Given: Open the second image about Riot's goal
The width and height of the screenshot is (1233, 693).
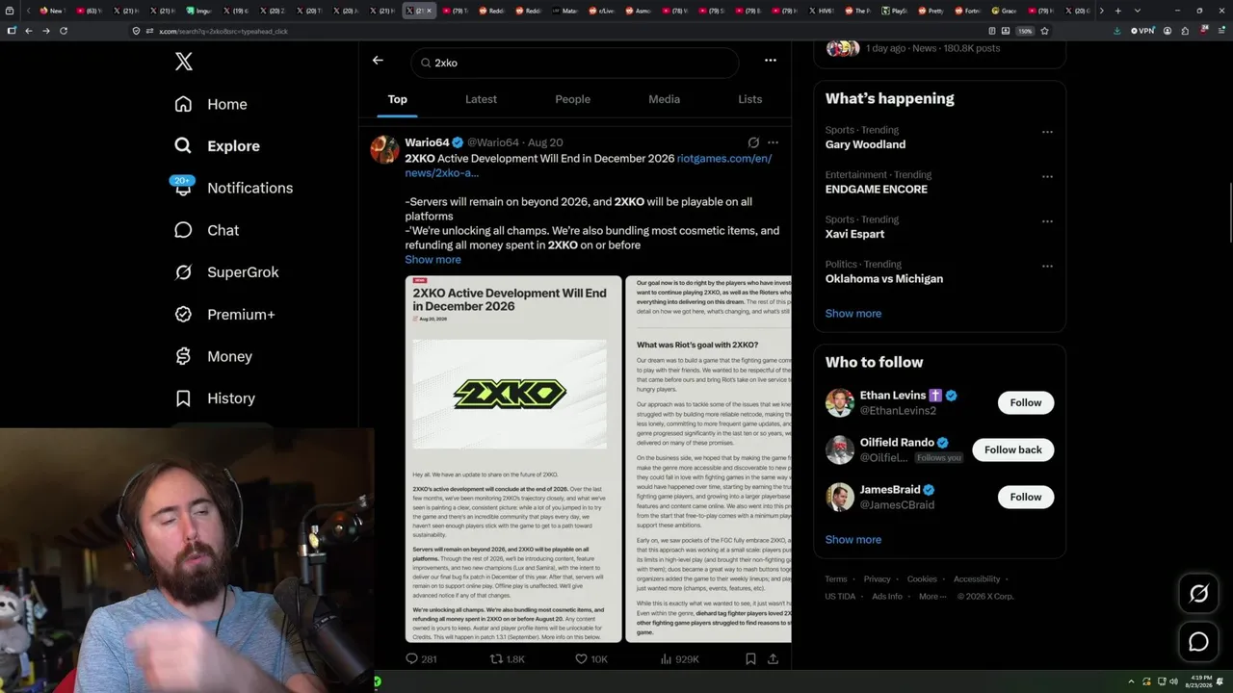Looking at the screenshot, I should pyautogui.click(x=708, y=459).
